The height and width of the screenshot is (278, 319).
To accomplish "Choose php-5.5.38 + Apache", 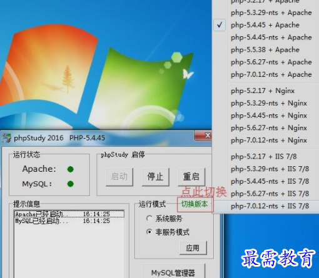I will [x=266, y=50].
